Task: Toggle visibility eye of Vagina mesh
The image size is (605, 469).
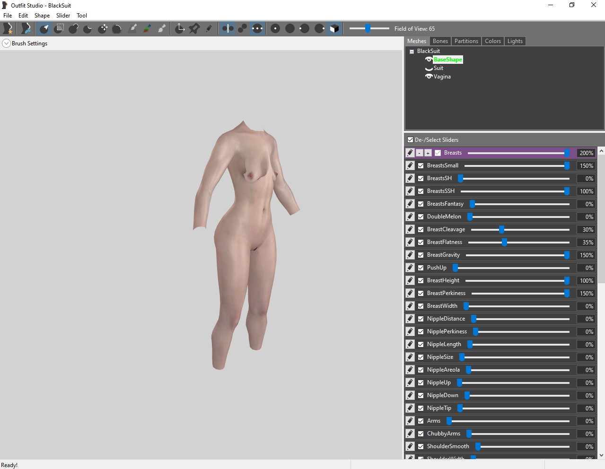Action: pyautogui.click(x=429, y=77)
